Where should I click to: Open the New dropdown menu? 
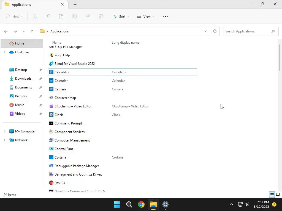(x=14, y=16)
